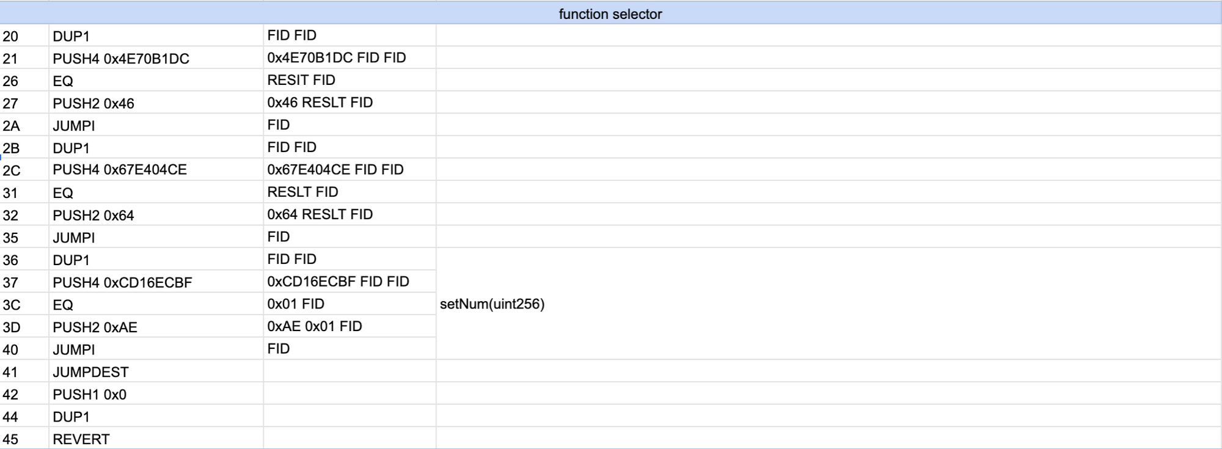Select cell containing PUSH4 0x4E70B1DC
This screenshot has width=1222, height=449.
(156, 58)
